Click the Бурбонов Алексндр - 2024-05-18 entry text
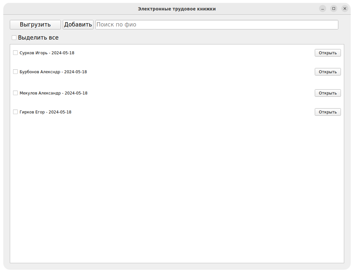 (x=53, y=72)
